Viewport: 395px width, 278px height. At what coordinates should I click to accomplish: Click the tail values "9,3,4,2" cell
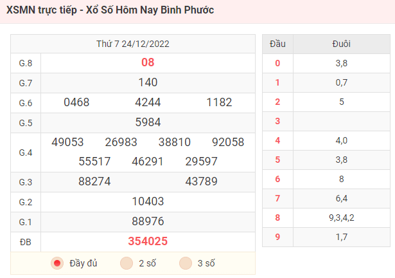point(341,218)
